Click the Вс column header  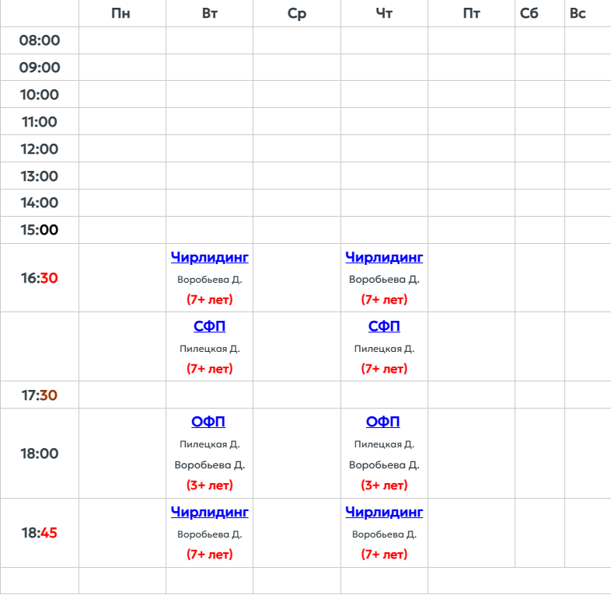[x=578, y=13]
